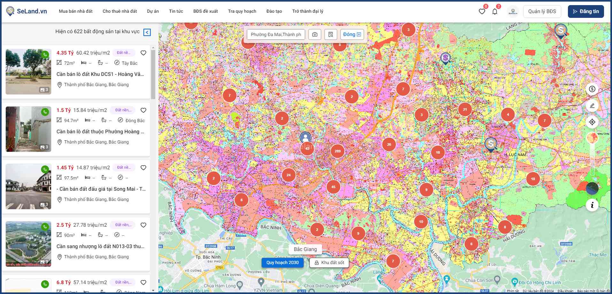Favorite the 4.35 Tỷ listing with its heart
612x294 pixels.
pos(143,53)
